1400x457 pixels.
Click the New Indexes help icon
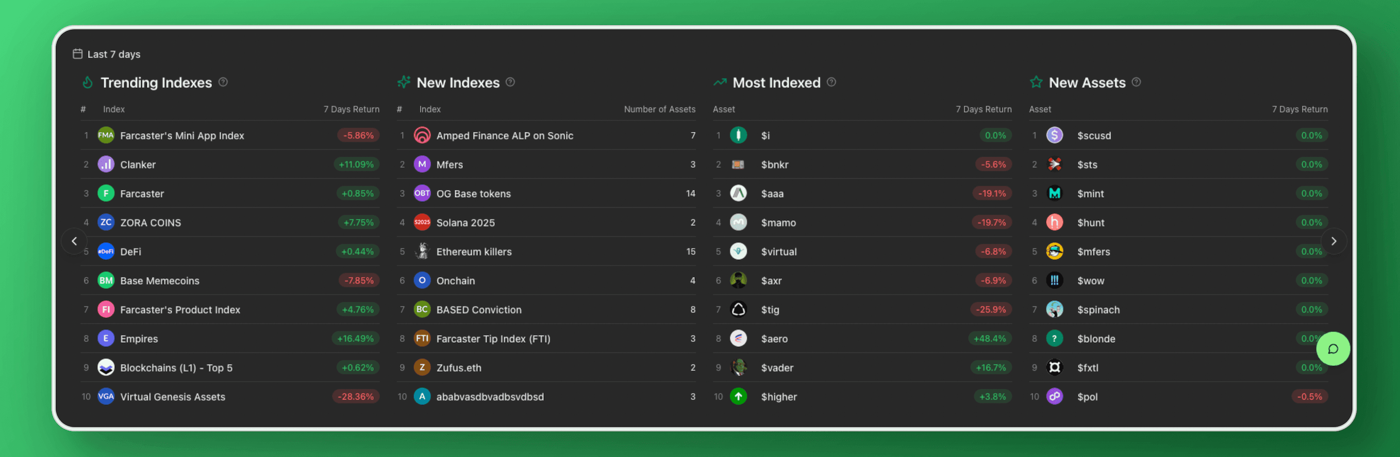tap(510, 82)
